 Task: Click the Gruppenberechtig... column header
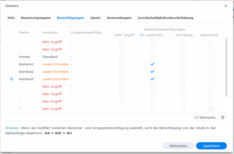[87, 33]
